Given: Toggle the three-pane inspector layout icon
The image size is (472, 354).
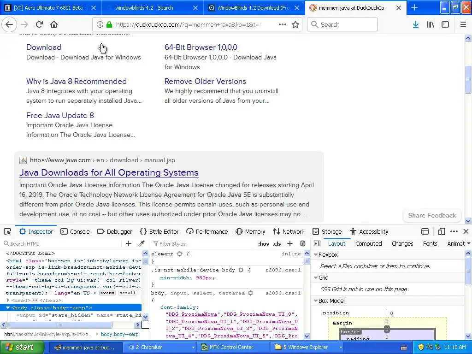Looking at the screenshot, I should pos(317,243).
